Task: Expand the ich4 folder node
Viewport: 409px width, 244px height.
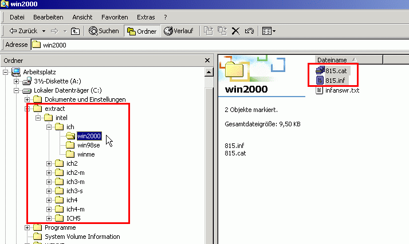Action: pyautogui.click(x=49, y=200)
